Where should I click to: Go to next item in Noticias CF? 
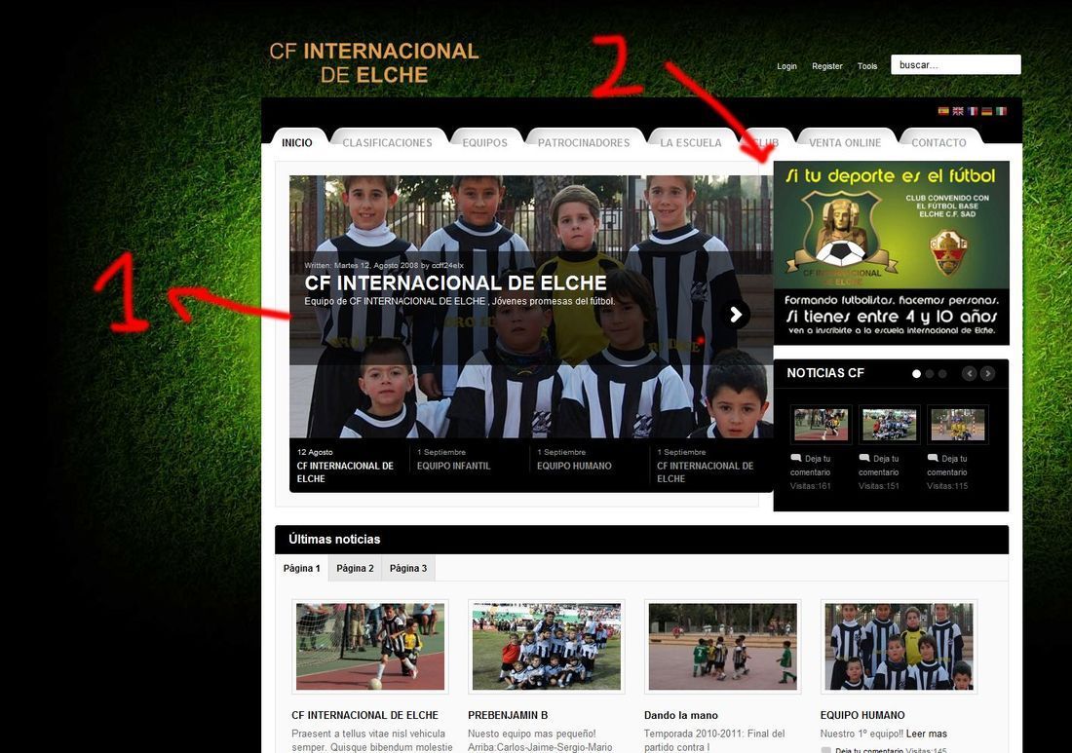[987, 373]
